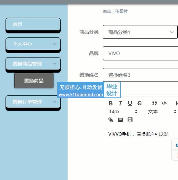
Task: Insert a hyperlink with the link icon
Action: [111, 120]
